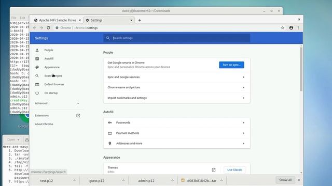This screenshot has width=332, height=186.
Task: Click the Default browser window icon in sidebar
Action: point(37,84)
